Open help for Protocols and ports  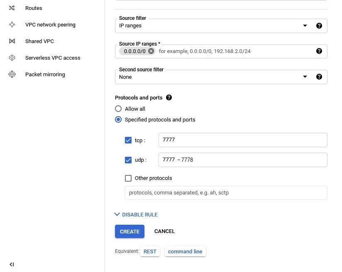[169, 97]
